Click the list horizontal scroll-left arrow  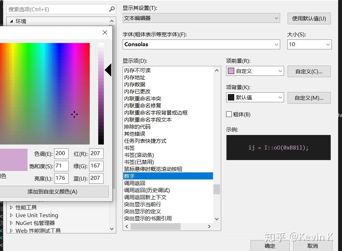click(x=127, y=226)
